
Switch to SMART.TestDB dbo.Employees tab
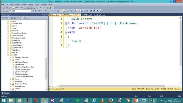[x=93, y=15]
